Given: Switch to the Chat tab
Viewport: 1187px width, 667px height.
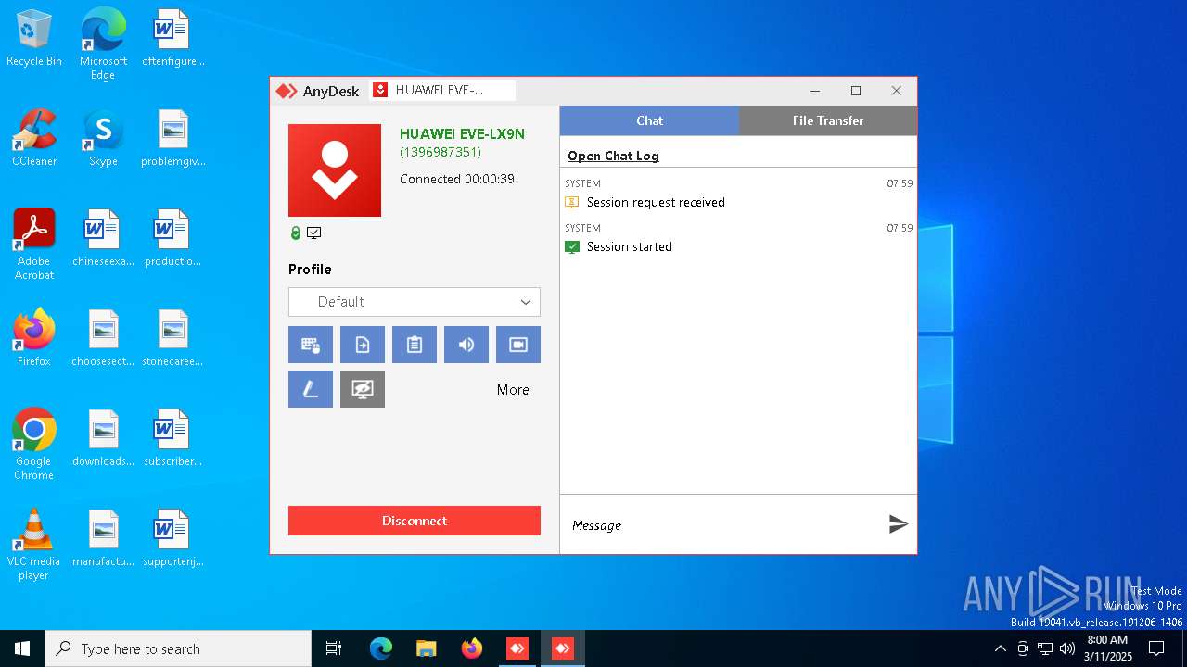Looking at the screenshot, I should coord(649,120).
